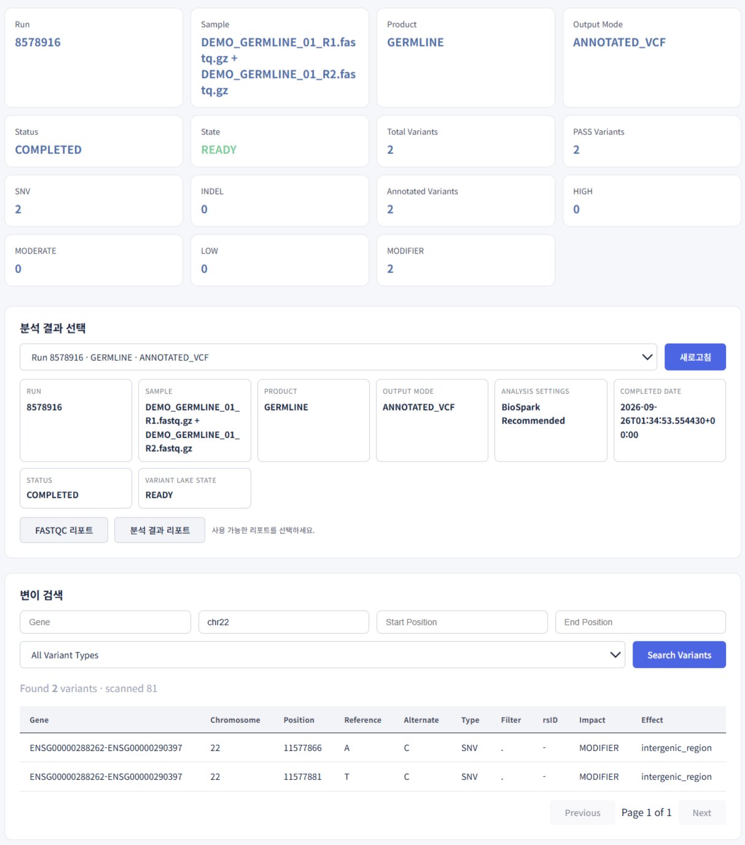Click the gene name in the 11577881 row
The width and height of the screenshot is (745, 845).
106,777
